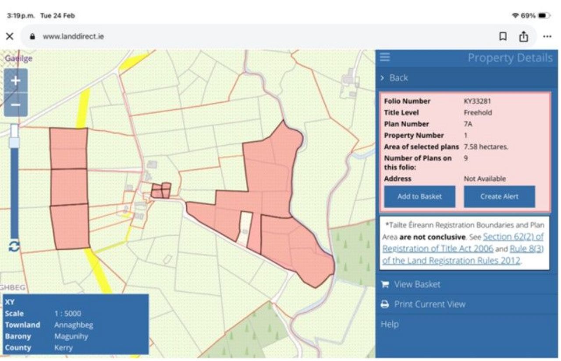Click the shopping cart View Basket icon

tap(385, 284)
